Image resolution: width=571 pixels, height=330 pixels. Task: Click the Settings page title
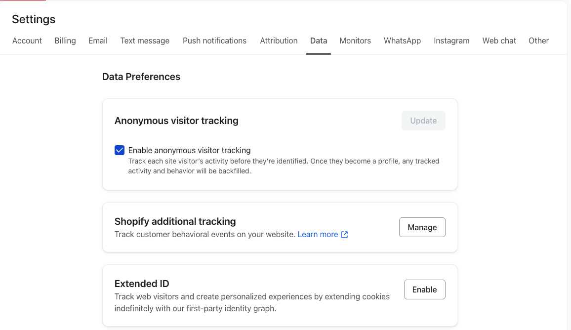tap(34, 19)
